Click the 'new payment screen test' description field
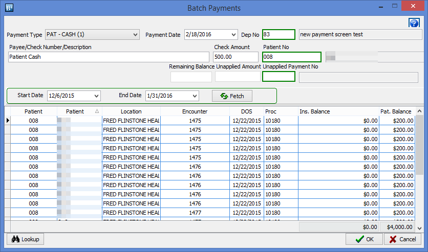The width and height of the screenshot is (428, 252). tap(360, 35)
